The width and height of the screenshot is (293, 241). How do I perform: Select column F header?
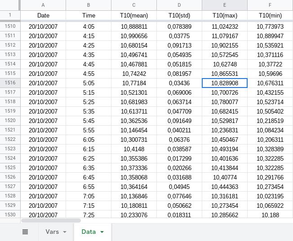click(270, 5)
